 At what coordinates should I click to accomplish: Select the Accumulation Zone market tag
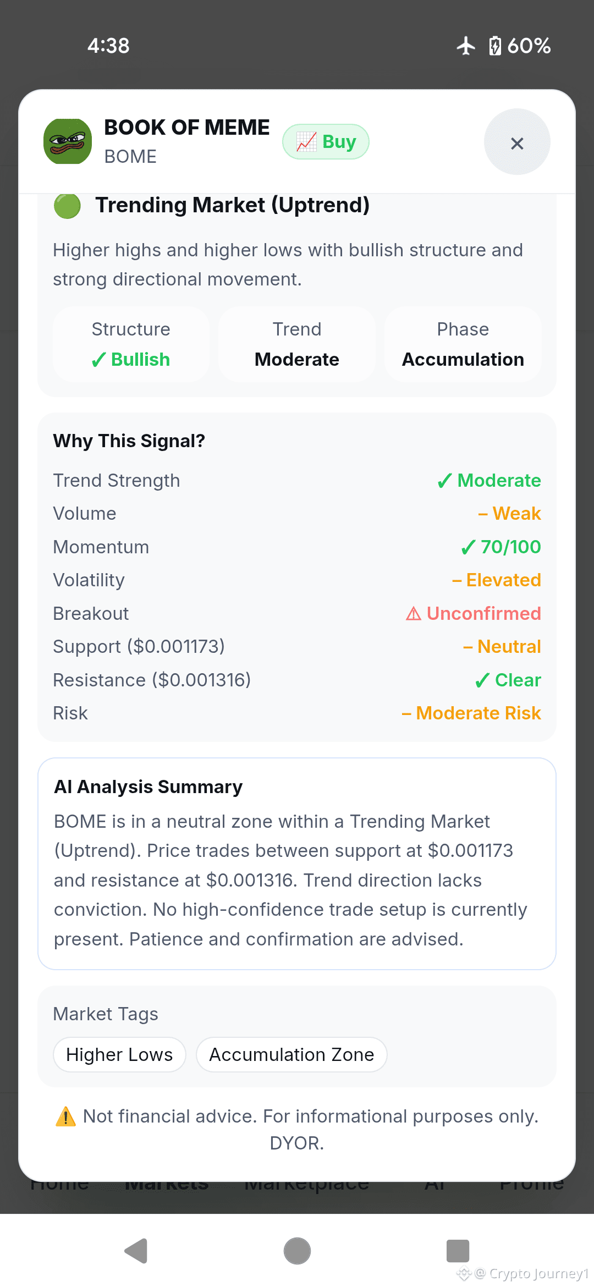(x=291, y=1054)
